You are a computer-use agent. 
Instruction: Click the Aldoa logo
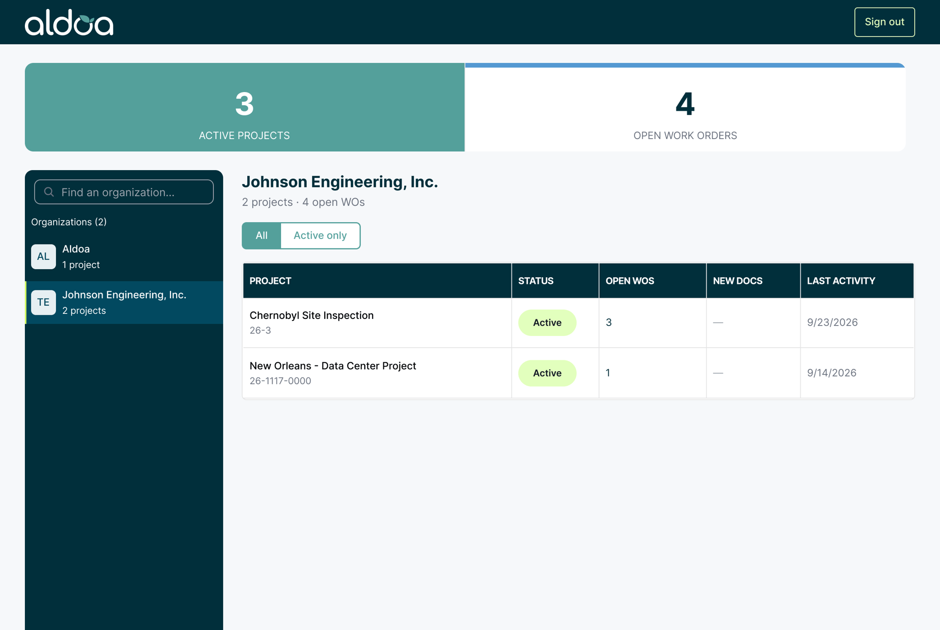69,22
